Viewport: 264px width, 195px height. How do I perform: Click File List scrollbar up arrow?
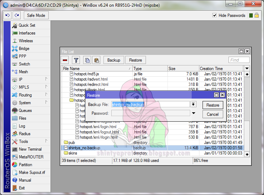[247, 74]
